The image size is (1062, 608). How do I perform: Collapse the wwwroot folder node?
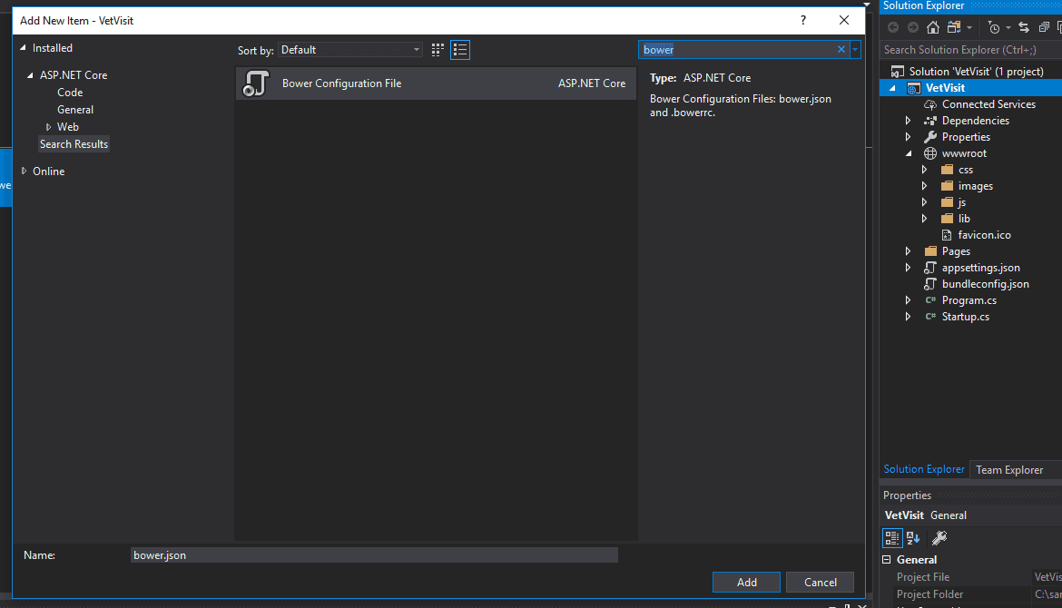pyautogui.click(x=909, y=153)
